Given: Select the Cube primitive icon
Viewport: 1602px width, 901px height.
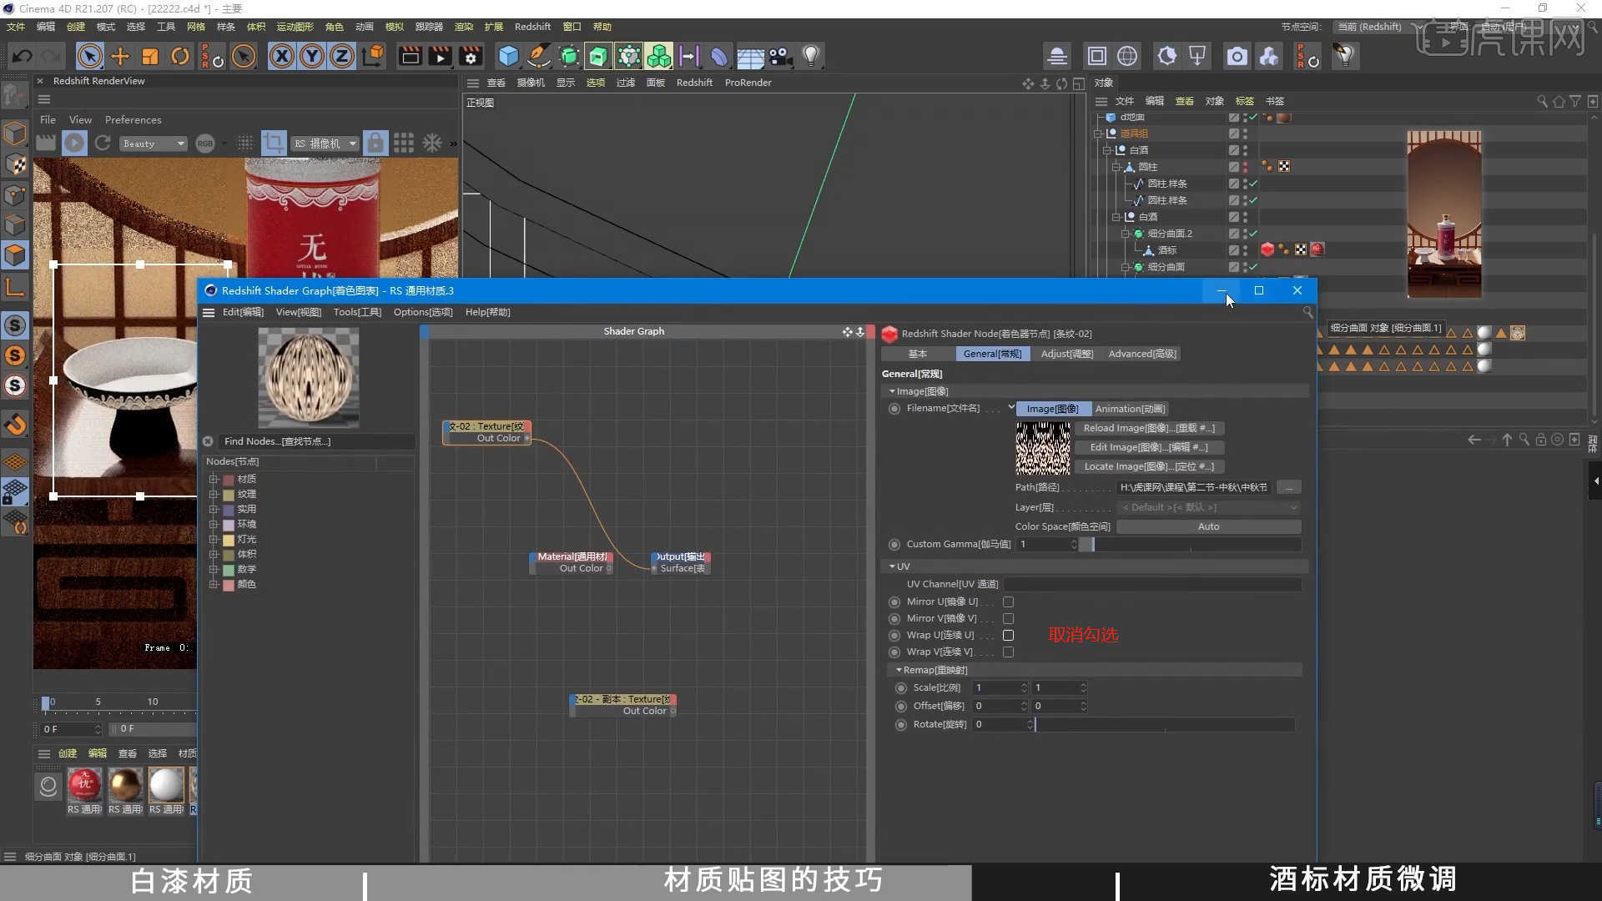Looking at the screenshot, I should pos(508,56).
